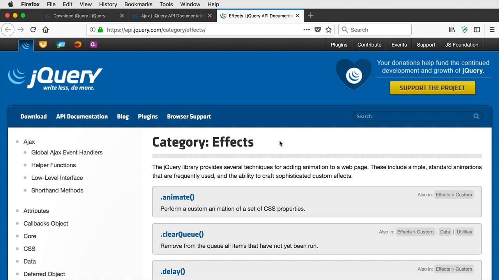Open the Contribute link
499x280 pixels.
(x=369, y=45)
